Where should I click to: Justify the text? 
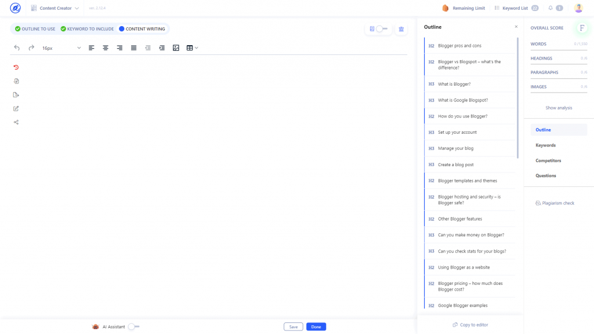tap(134, 48)
